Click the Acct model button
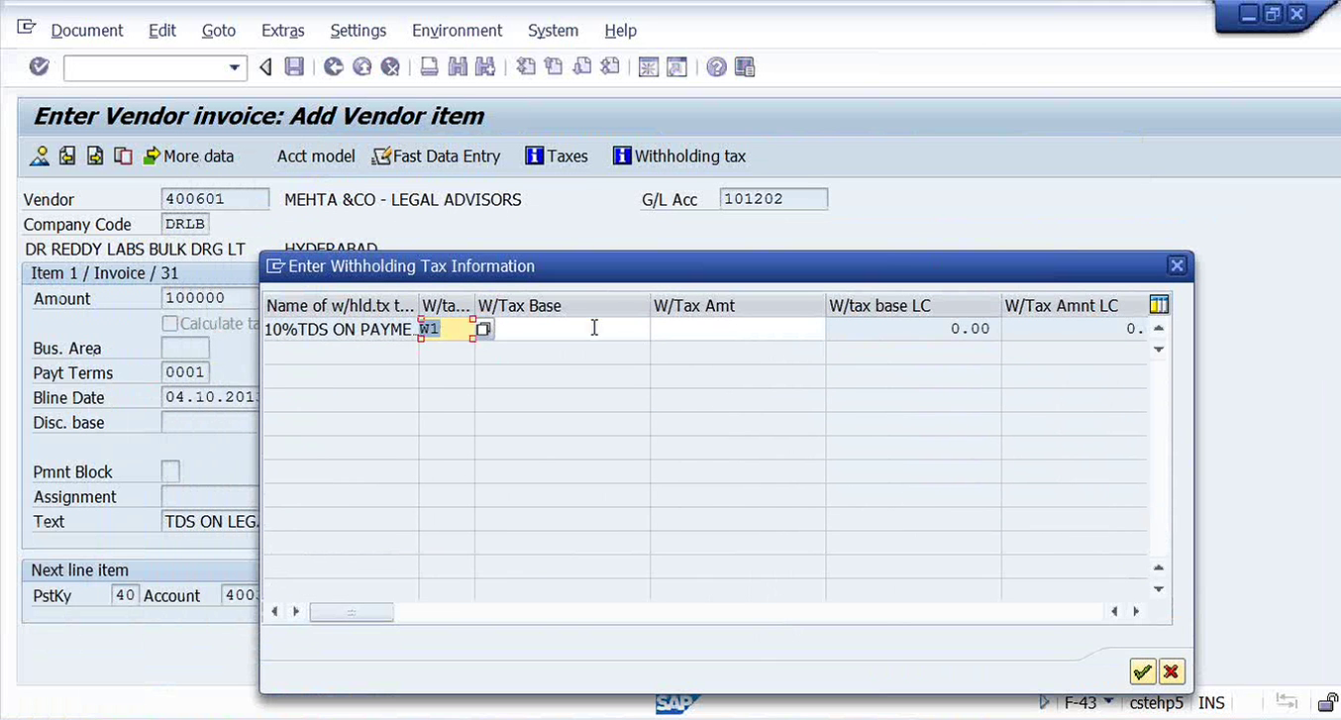Viewport: 1341px width, 720px height. (x=316, y=155)
